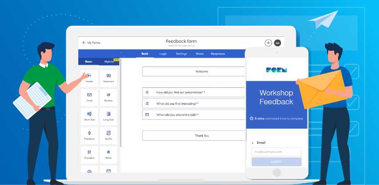Add a Number field
The image size is (379, 185).
click(x=109, y=97)
